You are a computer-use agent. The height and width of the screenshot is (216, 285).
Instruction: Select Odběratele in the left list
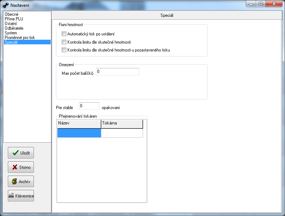pos(14,28)
